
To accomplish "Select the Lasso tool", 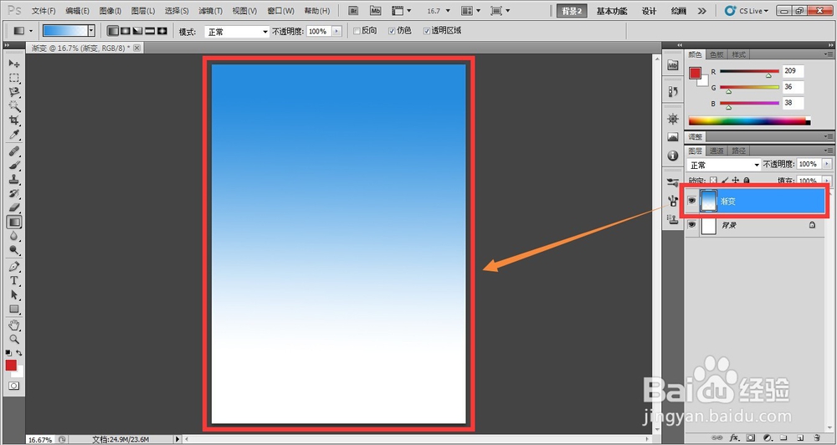I will click(x=14, y=92).
